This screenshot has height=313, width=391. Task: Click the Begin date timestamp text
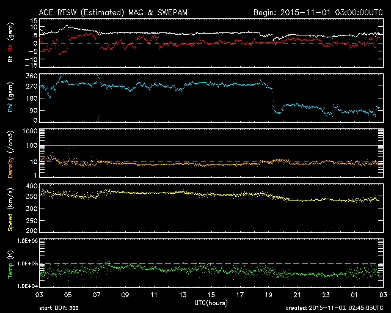click(x=317, y=12)
